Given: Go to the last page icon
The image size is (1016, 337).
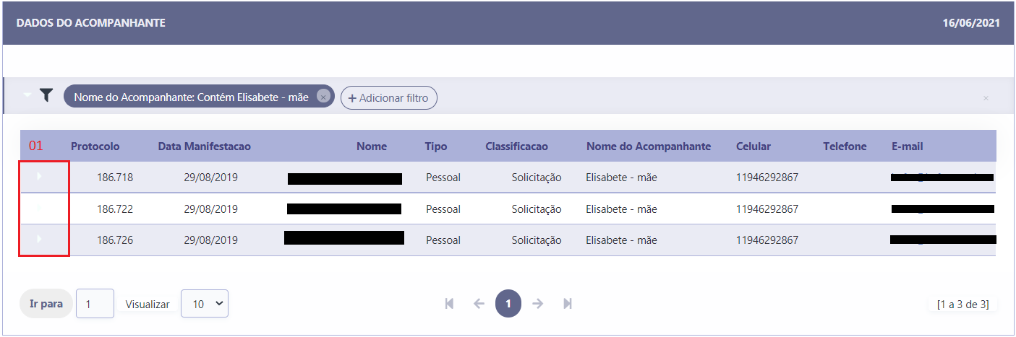Looking at the screenshot, I should (568, 304).
